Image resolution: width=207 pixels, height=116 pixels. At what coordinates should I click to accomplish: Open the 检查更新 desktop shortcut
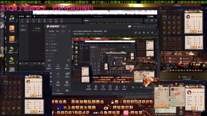click(x=12, y=61)
